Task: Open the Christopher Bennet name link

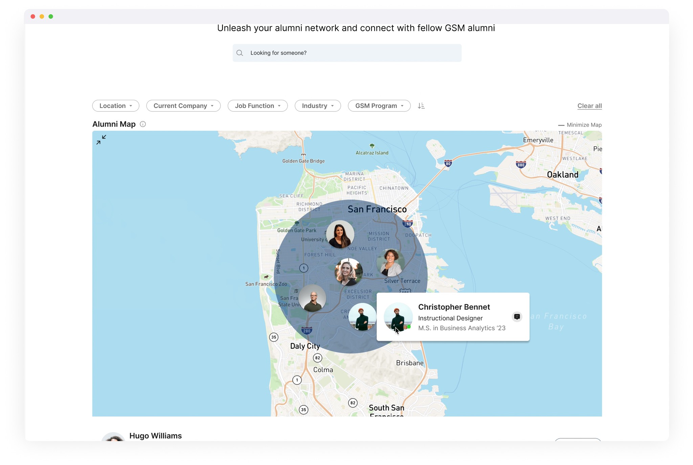Action: pyautogui.click(x=454, y=307)
